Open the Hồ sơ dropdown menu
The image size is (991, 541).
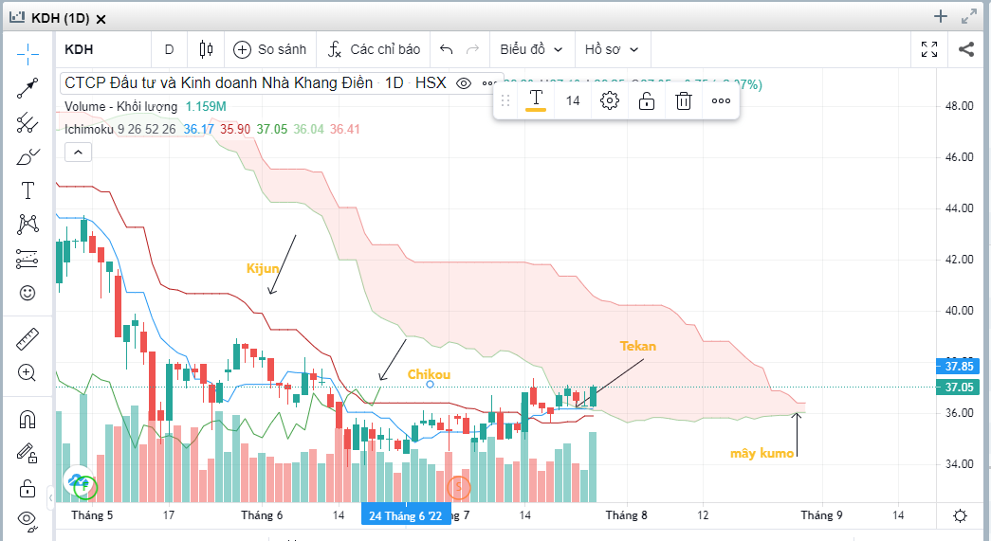tap(611, 49)
